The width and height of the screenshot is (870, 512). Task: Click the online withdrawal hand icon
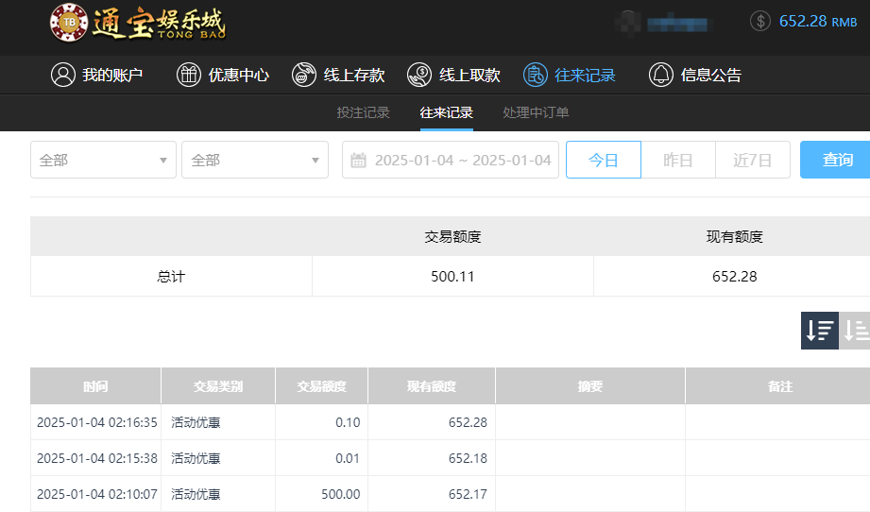coord(419,76)
